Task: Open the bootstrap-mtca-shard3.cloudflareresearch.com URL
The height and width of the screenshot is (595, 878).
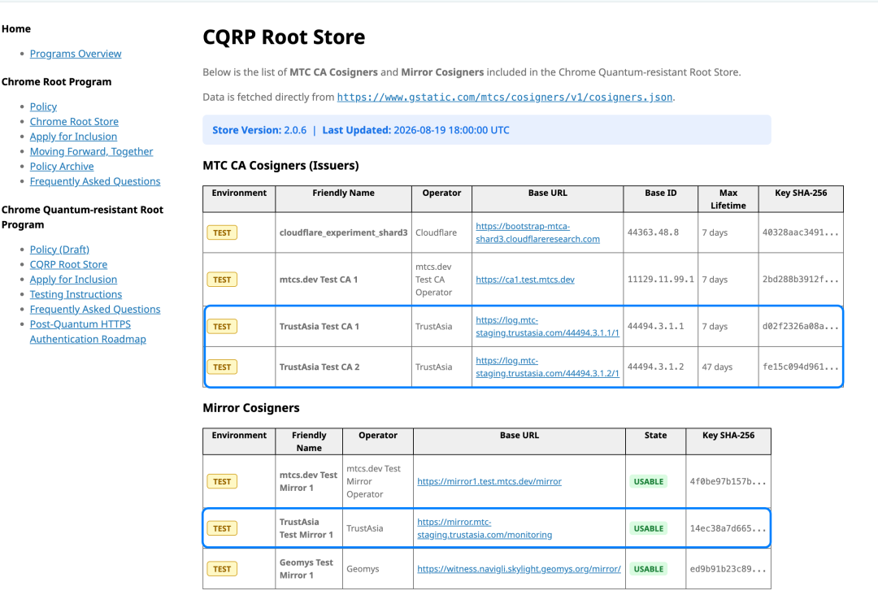Action: [x=537, y=232]
